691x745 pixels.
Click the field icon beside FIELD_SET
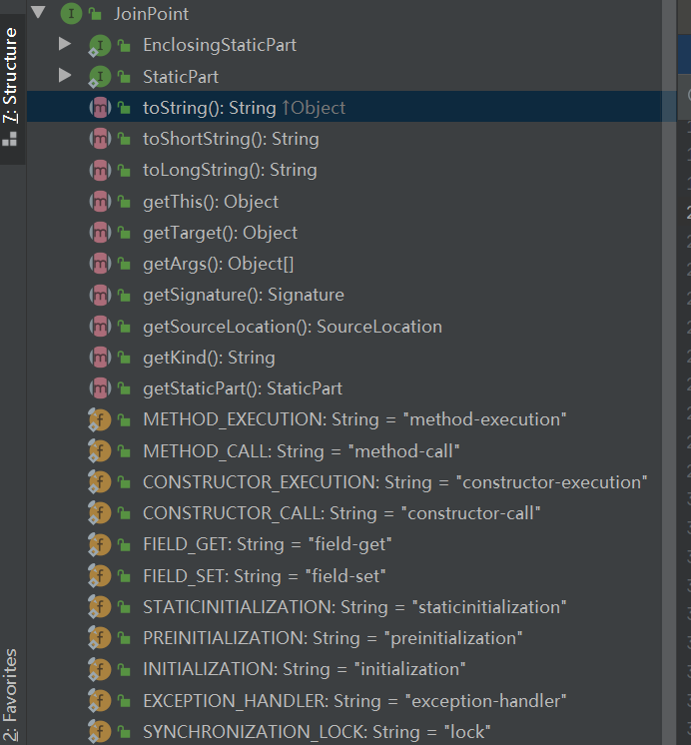click(100, 576)
